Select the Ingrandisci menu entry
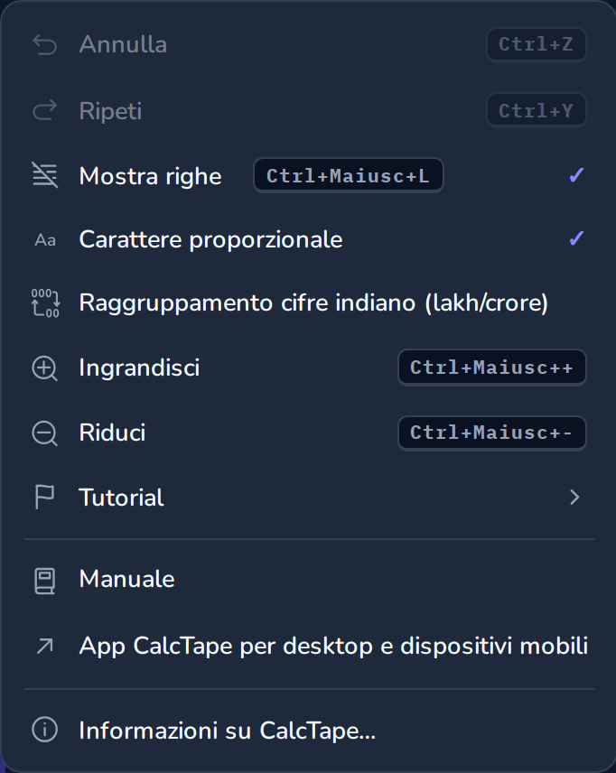 (308, 368)
